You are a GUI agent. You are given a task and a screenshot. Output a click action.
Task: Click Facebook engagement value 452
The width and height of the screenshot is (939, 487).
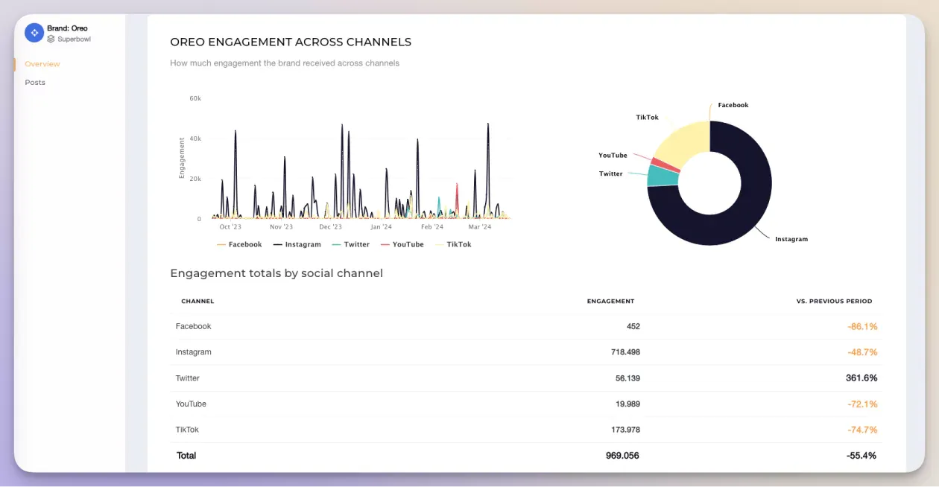click(x=633, y=326)
